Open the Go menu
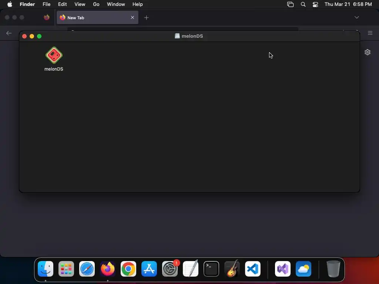Image resolution: width=379 pixels, height=284 pixels. [x=96, y=4]
